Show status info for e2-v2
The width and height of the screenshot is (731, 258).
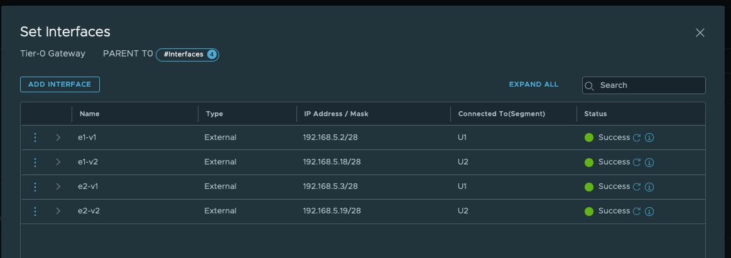[x=649, y=211]
